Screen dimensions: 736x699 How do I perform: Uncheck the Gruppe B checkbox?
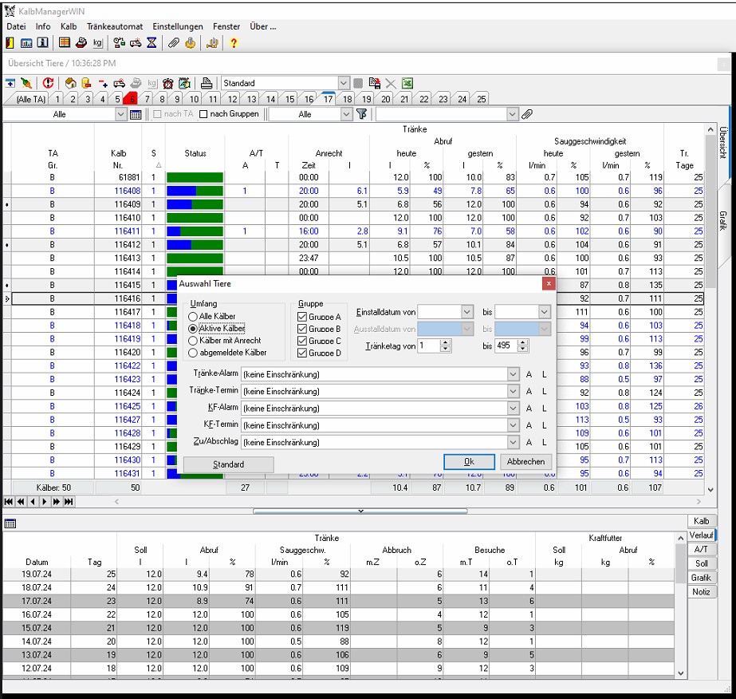click(301, 329)
